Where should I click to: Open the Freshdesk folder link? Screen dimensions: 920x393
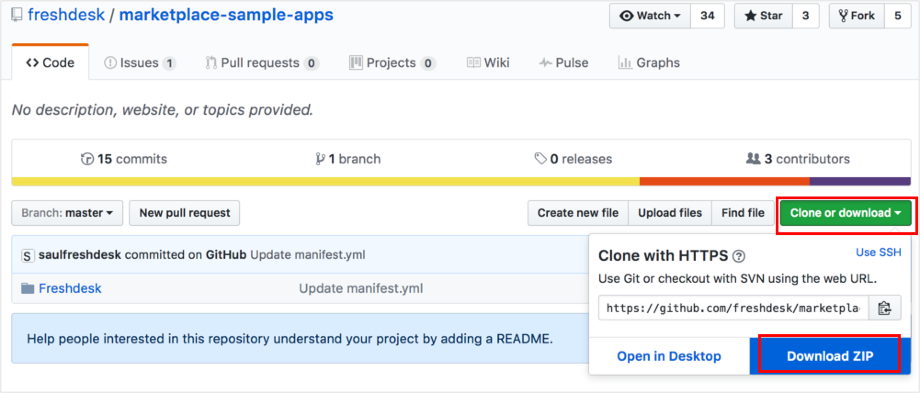pos(70,288)
